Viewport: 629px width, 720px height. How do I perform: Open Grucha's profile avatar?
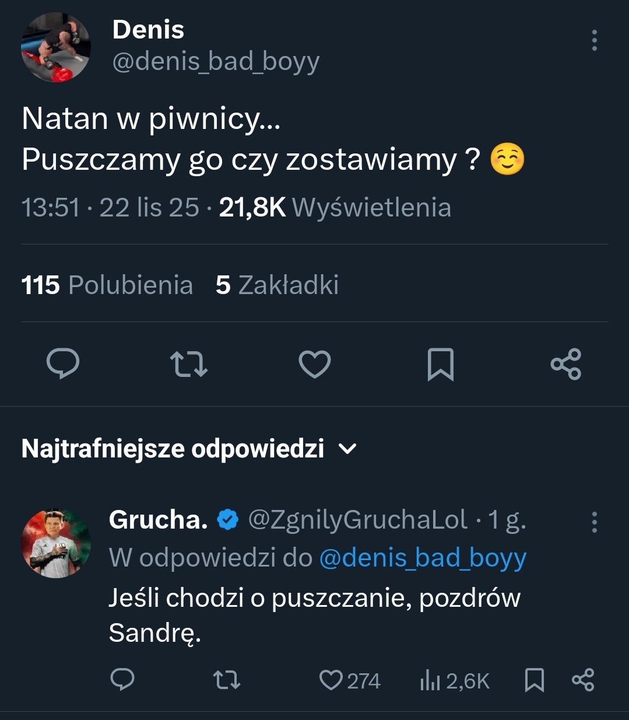coord(56,543)
